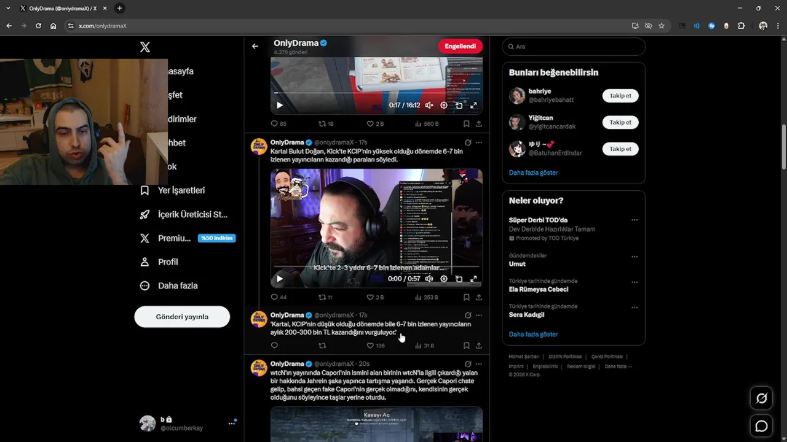Open the floating Grok button

click(x=761, y=398)
